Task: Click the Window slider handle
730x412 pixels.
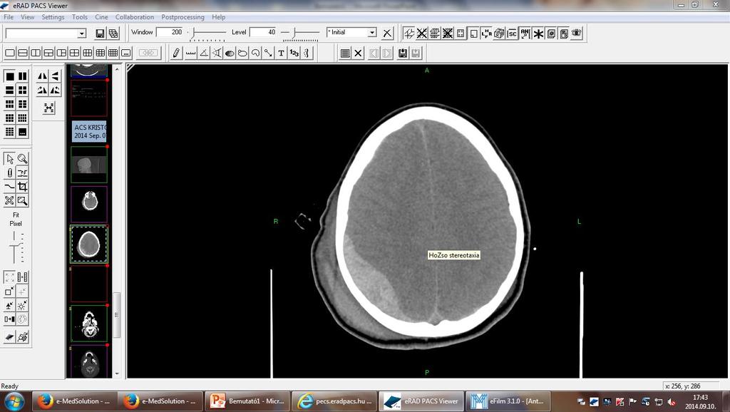Action: coord(194,33)
